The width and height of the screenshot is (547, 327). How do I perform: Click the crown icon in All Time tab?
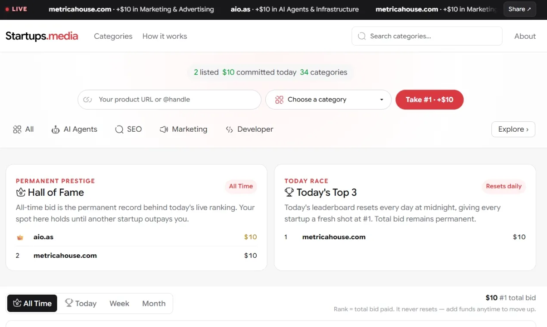(x=17, y=303)
